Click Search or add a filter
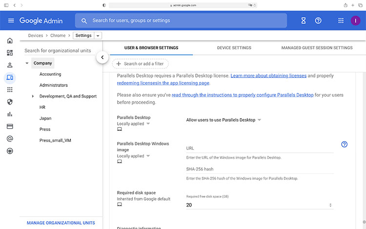Viewport: 366px width, 229px height. pos(140,64)
